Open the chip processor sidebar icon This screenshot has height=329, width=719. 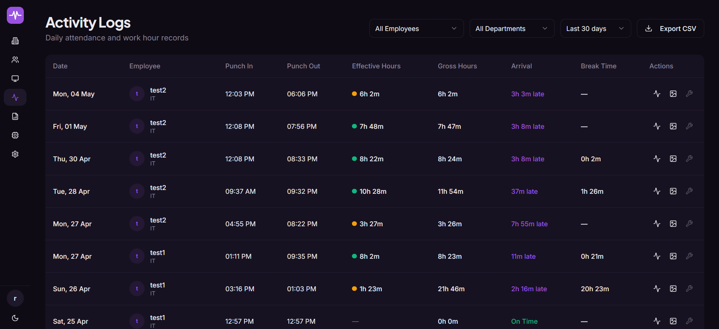pyautogui.click(x=15, y=135)
